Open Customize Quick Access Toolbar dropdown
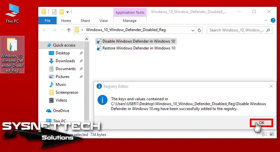 (x=68, y=12)
